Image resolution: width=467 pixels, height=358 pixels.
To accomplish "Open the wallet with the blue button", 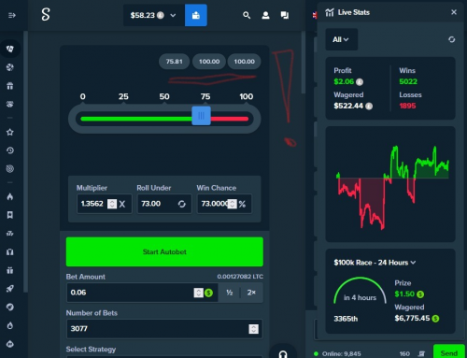I will (196, 15).
